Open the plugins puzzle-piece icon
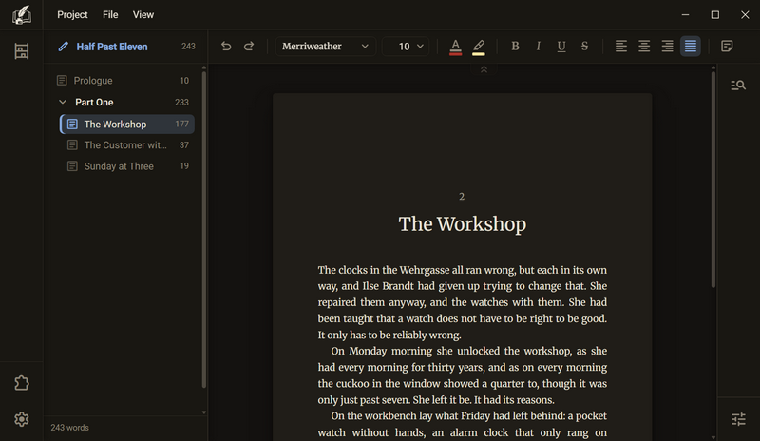The height and width of the screenshot is (441, 760). 21,383
